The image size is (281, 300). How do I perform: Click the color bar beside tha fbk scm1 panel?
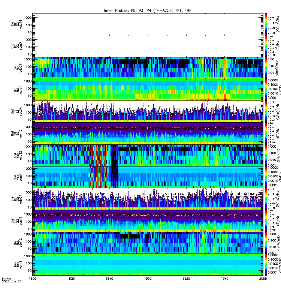coord(266,90)
